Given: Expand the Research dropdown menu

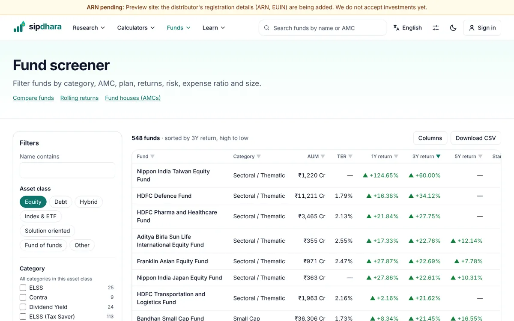Looking at the screenshot, I should [x=89, y=28].
